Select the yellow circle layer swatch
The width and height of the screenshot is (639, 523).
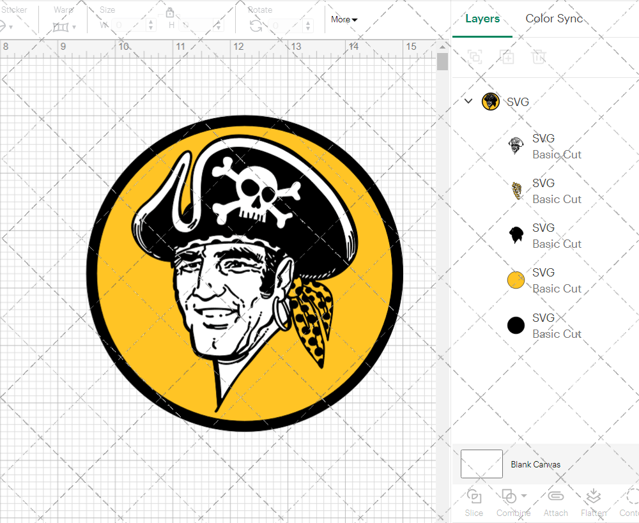[516, 280]
